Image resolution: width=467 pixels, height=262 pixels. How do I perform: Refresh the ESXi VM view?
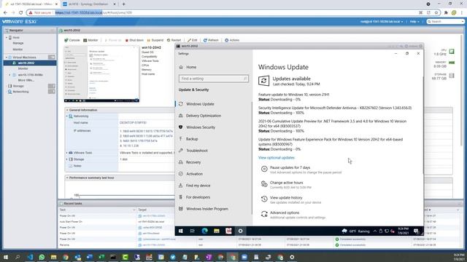click(x=211, y=40)
